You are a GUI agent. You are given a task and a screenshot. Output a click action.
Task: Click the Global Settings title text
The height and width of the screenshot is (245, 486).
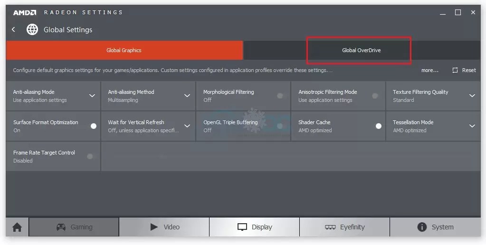(x=68, y=30)
